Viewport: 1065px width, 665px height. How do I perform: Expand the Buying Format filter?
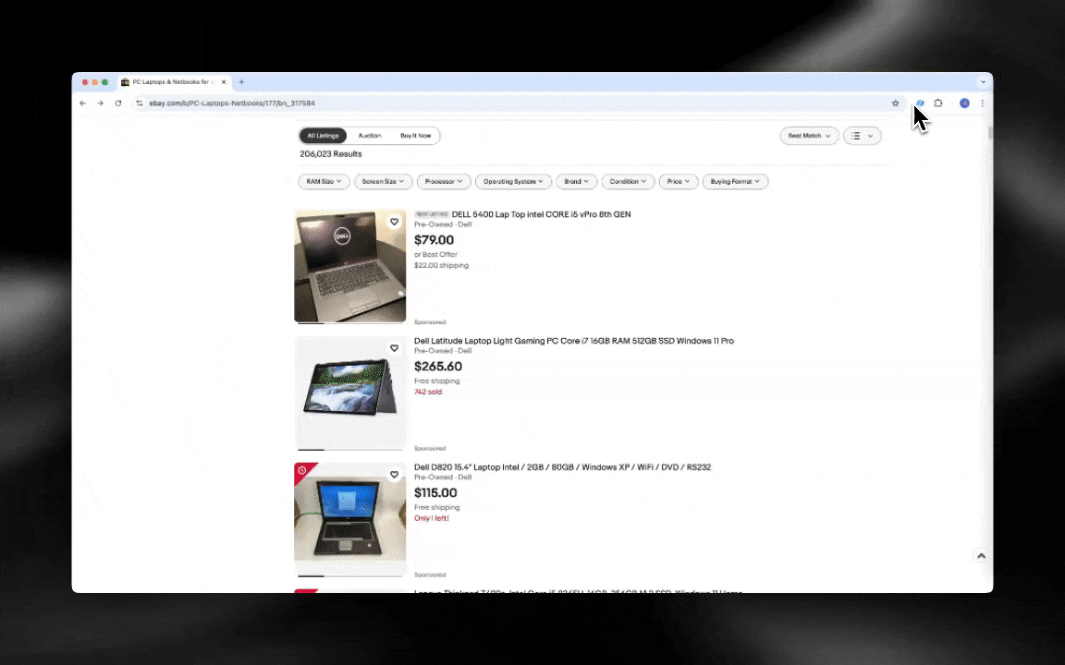tap(736, 181)
